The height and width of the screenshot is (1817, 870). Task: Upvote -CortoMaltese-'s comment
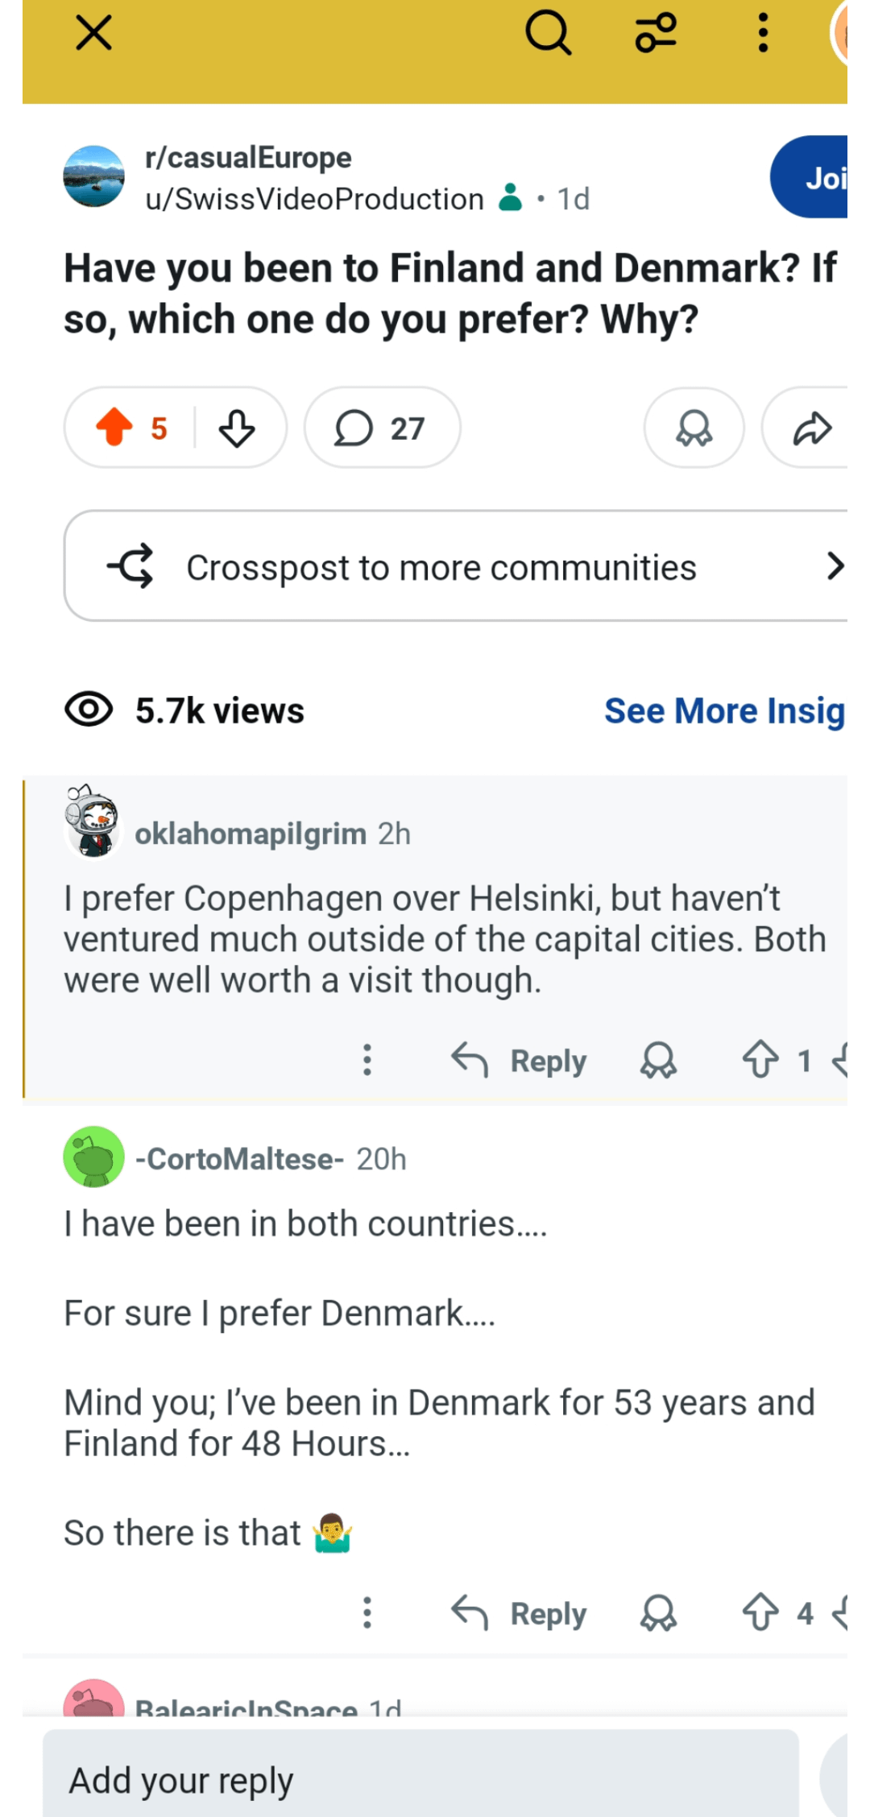(760, 1613)
